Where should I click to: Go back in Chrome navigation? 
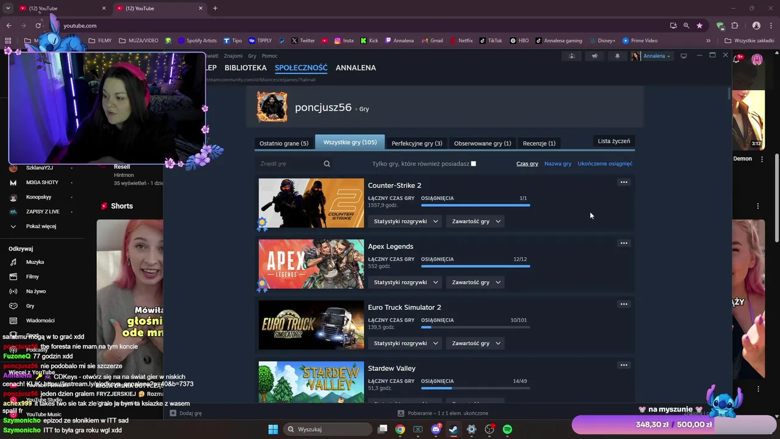(x=9, y=26)
